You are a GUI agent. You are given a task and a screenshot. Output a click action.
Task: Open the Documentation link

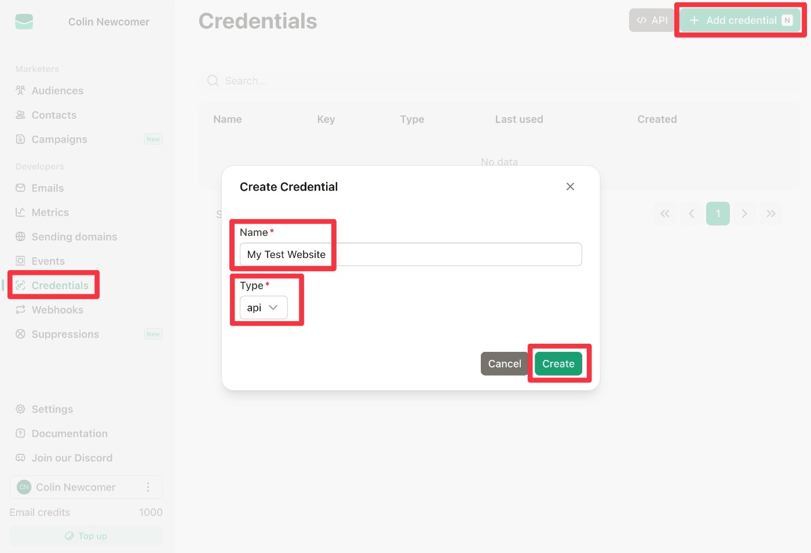pos(70,434)
